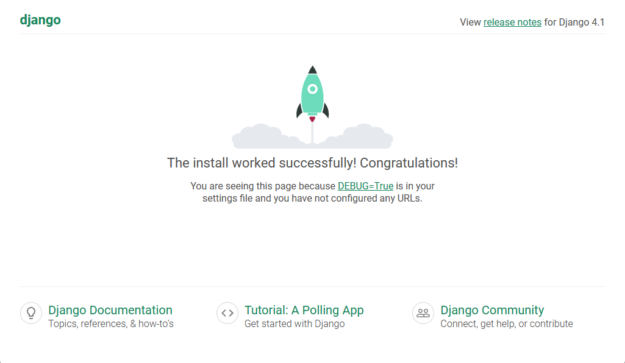This screenshot has width=625, height=363.
Task: Click "Topics, references, & how-to's" subtitle
Action: pos(111,324)
